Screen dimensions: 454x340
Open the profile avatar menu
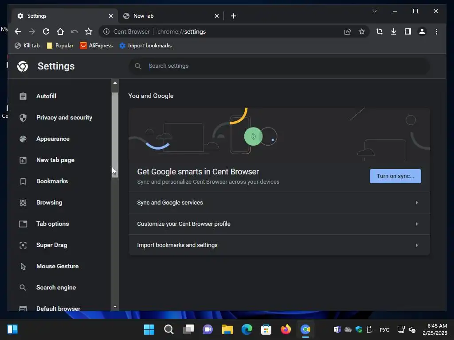coord(422,31)
